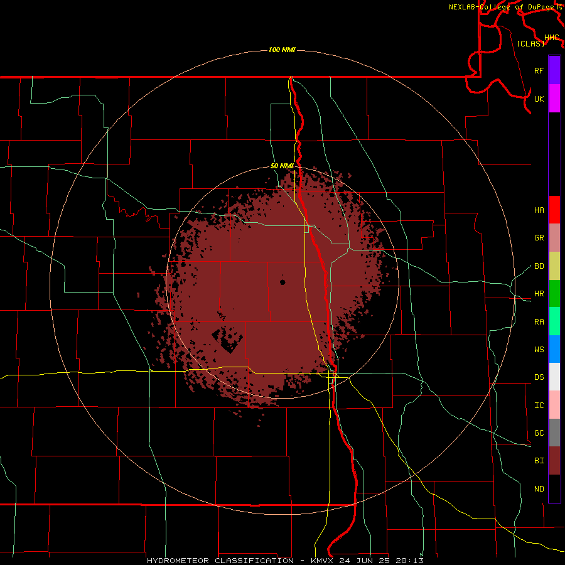Click the ND legend label
Viewport: 565px width, 565px height.
point(539,489)
